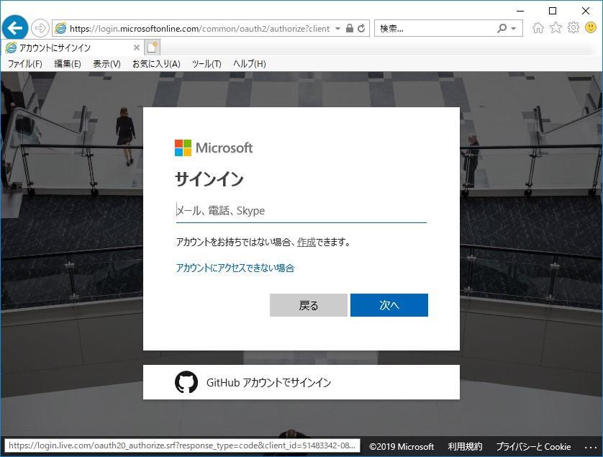
Task: Open the 表示(V) menu
Action: [x=106, y=64]
